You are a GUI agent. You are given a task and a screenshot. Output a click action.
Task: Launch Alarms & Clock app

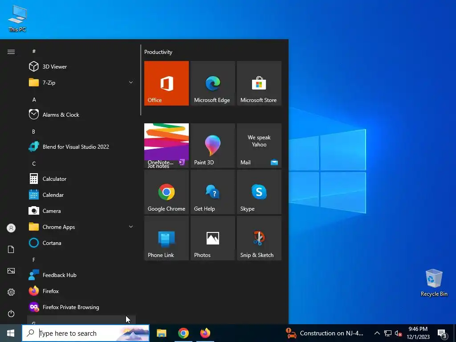[81, 114]
